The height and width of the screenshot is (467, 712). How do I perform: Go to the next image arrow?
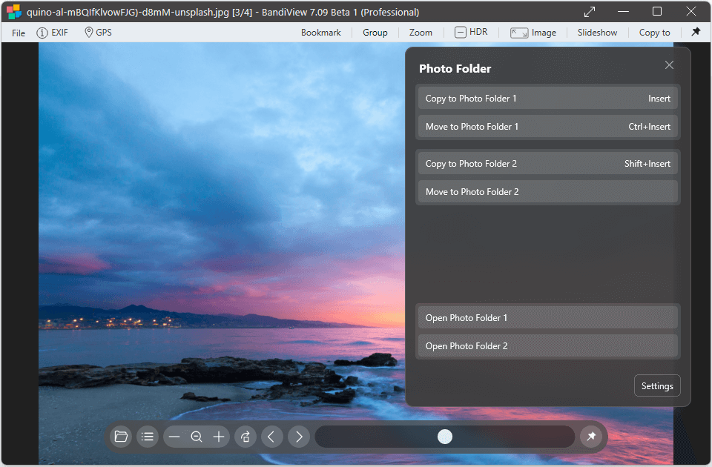click(299, 437)
